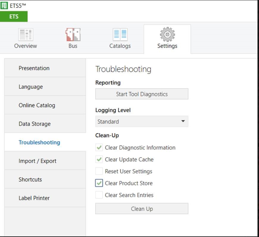
Task: Enable Clear Search Entries checkbox
Action: pos(99,195)
